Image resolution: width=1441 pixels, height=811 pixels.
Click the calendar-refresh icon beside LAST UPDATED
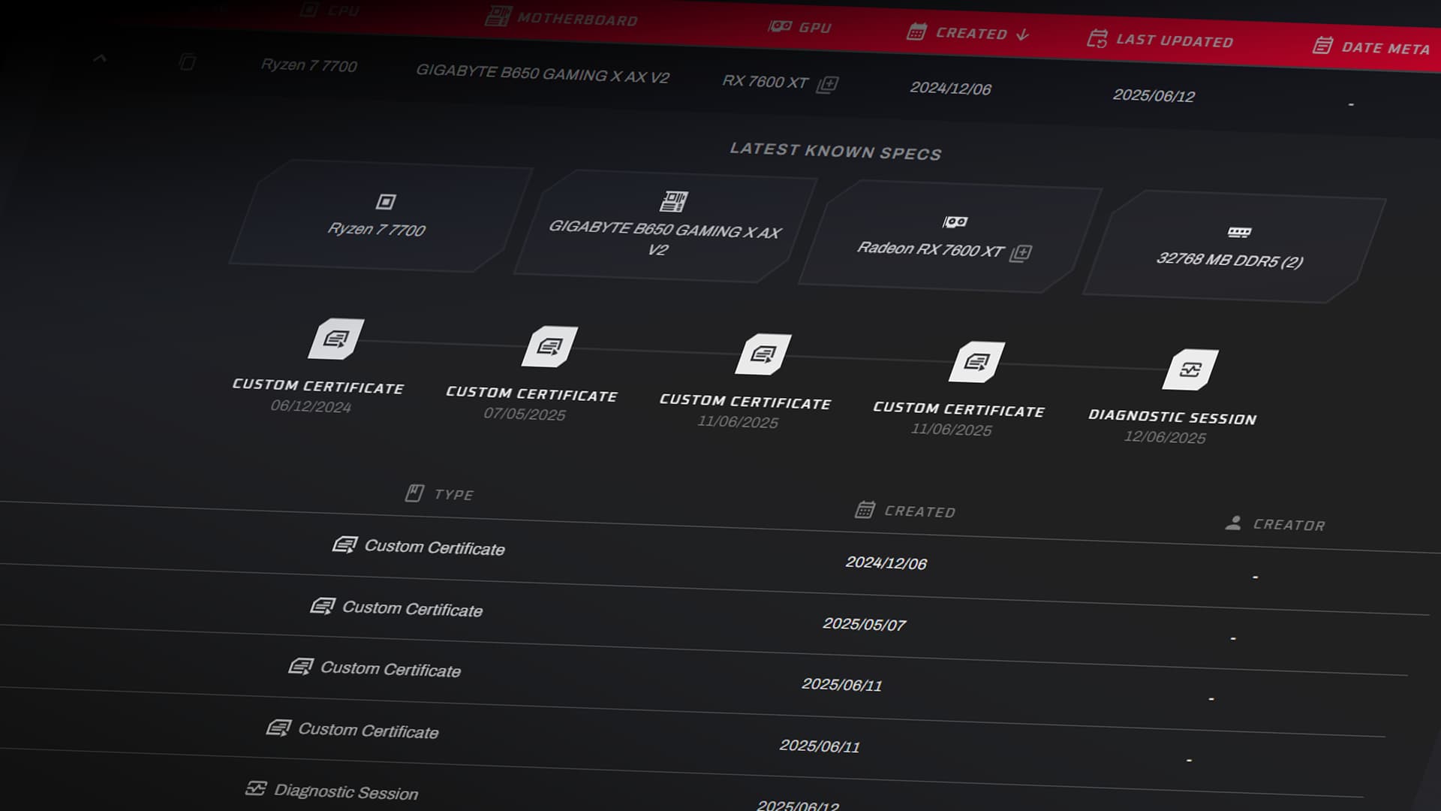[x=1097, y=38]
